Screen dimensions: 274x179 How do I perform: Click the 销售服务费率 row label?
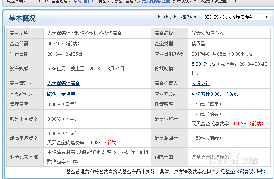[x=24, y=119]
